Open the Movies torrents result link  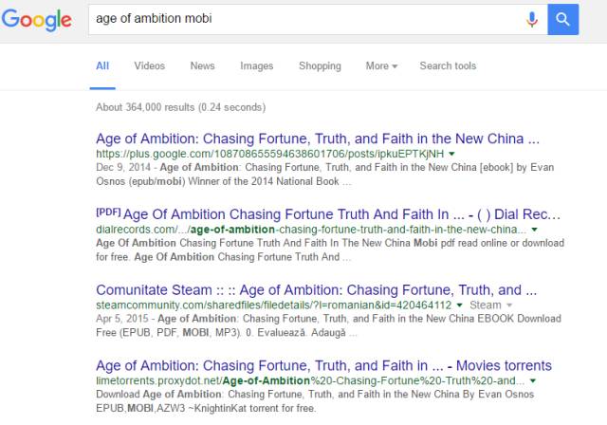(323, 365)
